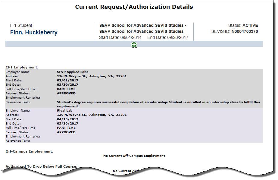Click SEVP Applied Labs end date 05/30/2017
This screenshot has width=278, height=180.
click(67, 85)
